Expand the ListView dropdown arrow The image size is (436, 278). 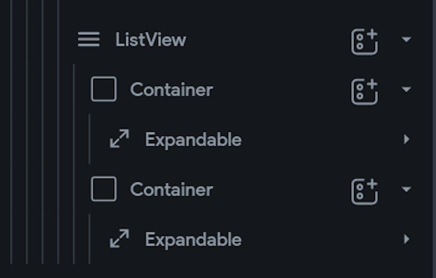point(405,40)
